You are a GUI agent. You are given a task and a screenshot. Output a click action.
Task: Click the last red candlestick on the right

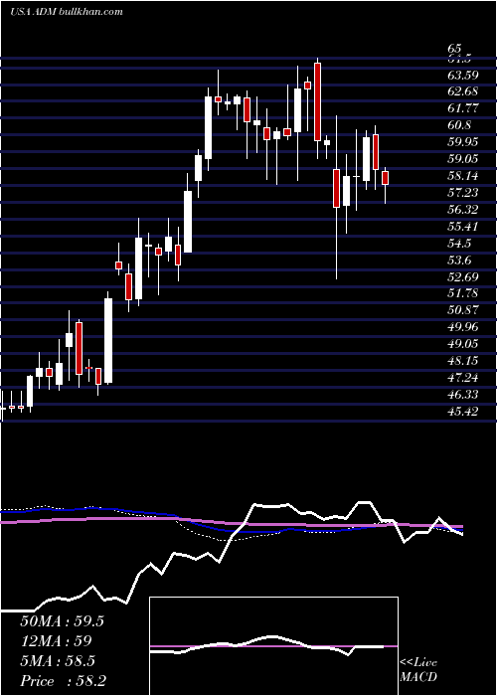pos(386,178)
